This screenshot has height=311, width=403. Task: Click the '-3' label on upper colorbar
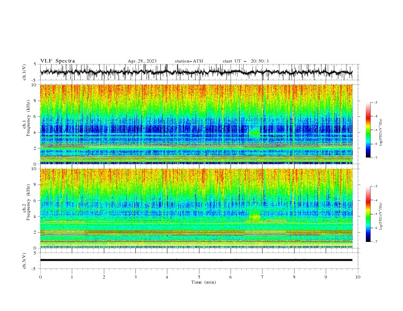[x=375, y=102]
